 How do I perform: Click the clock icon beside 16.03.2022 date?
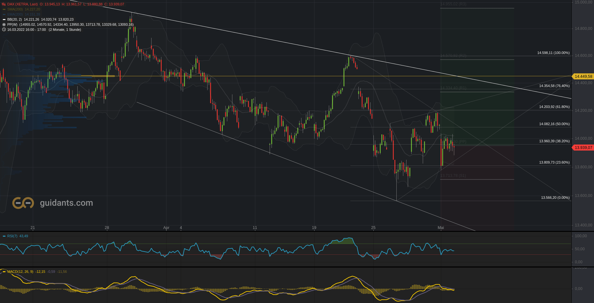(4, 30)
